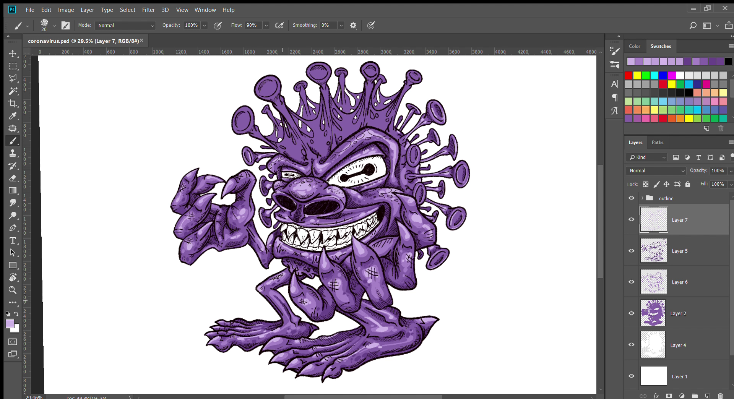Open the Filter menu
Screen dimensions: 734x399
coord(148,10)
